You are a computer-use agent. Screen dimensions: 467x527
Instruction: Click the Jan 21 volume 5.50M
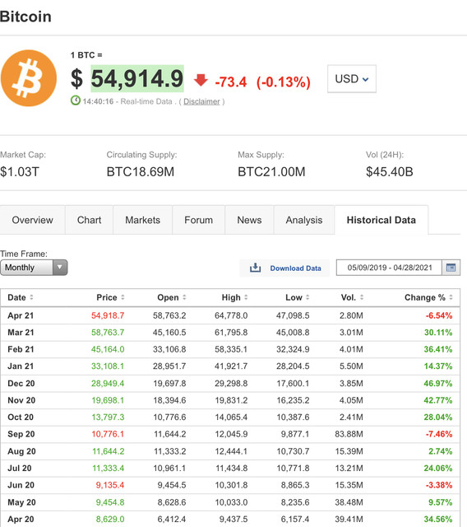(x=351, y=366)
